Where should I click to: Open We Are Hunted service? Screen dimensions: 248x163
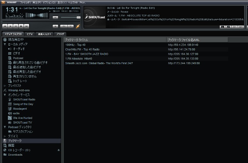point(22,118)
